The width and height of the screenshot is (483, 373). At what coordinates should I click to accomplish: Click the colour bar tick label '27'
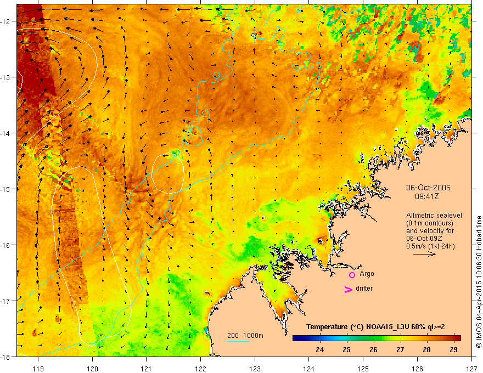pos(400,349)
